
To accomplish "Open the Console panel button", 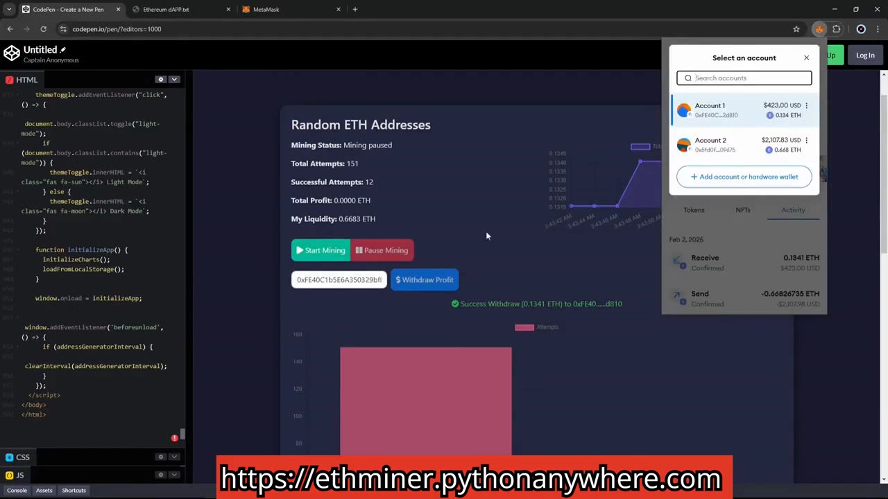I will (17, 491).
